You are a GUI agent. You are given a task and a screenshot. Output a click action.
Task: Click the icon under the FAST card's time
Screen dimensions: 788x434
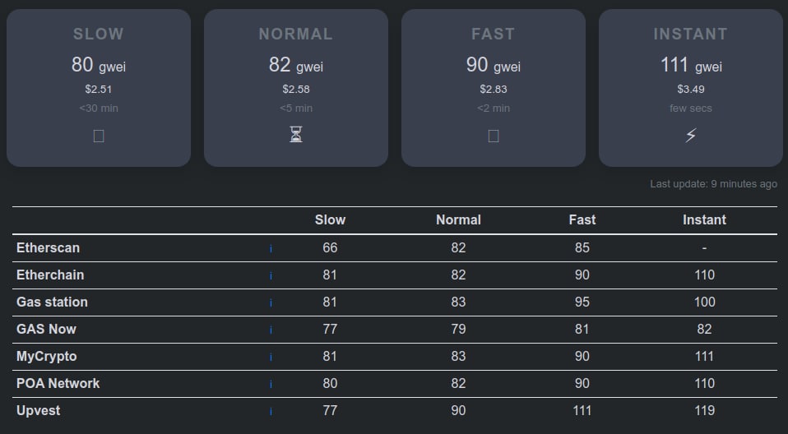point(494,136)
